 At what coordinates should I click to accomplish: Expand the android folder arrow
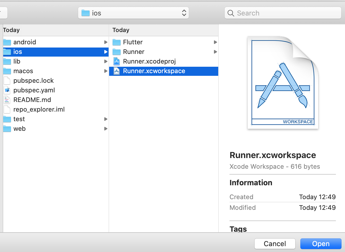point(106,42)
